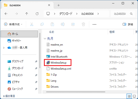The height and width of the screenshot is (99, 138).
Task: Close the ib246004 tab
Action: 49,5
